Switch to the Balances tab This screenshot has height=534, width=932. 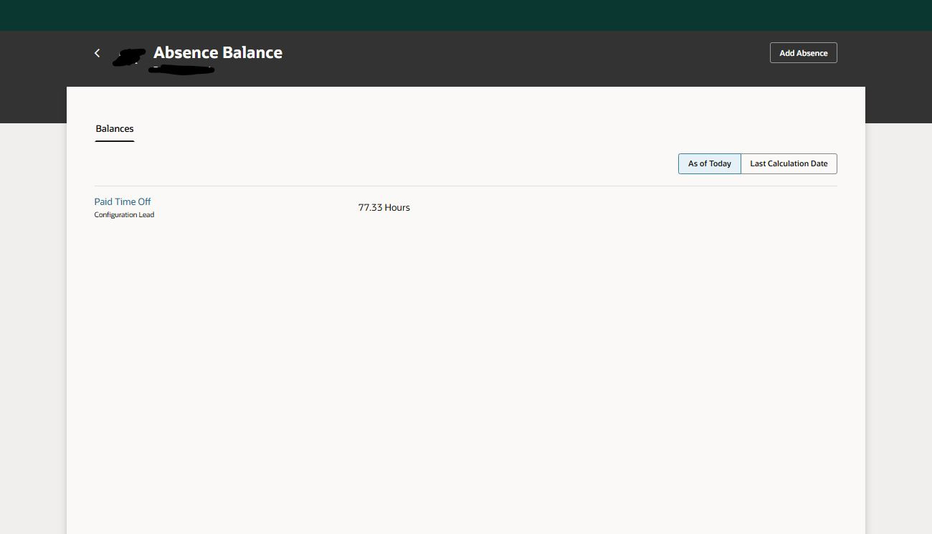tap(115, 129)
